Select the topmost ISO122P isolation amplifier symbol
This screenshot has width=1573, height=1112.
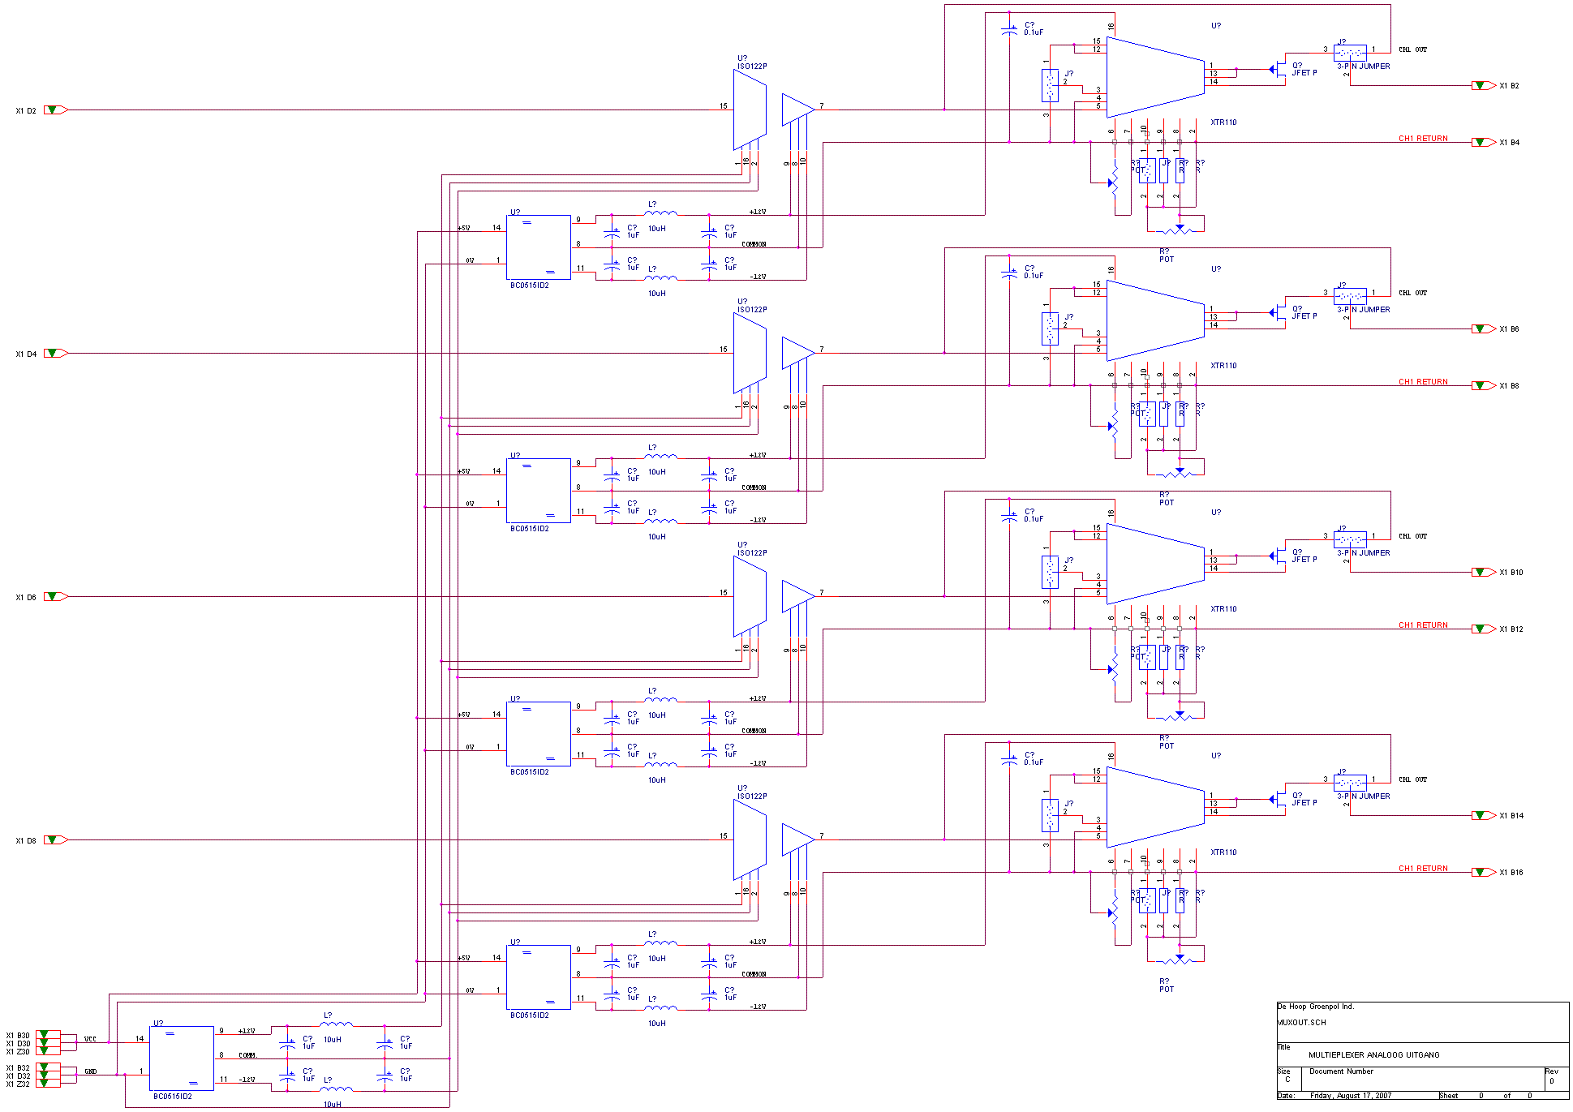tap(749, 109)
